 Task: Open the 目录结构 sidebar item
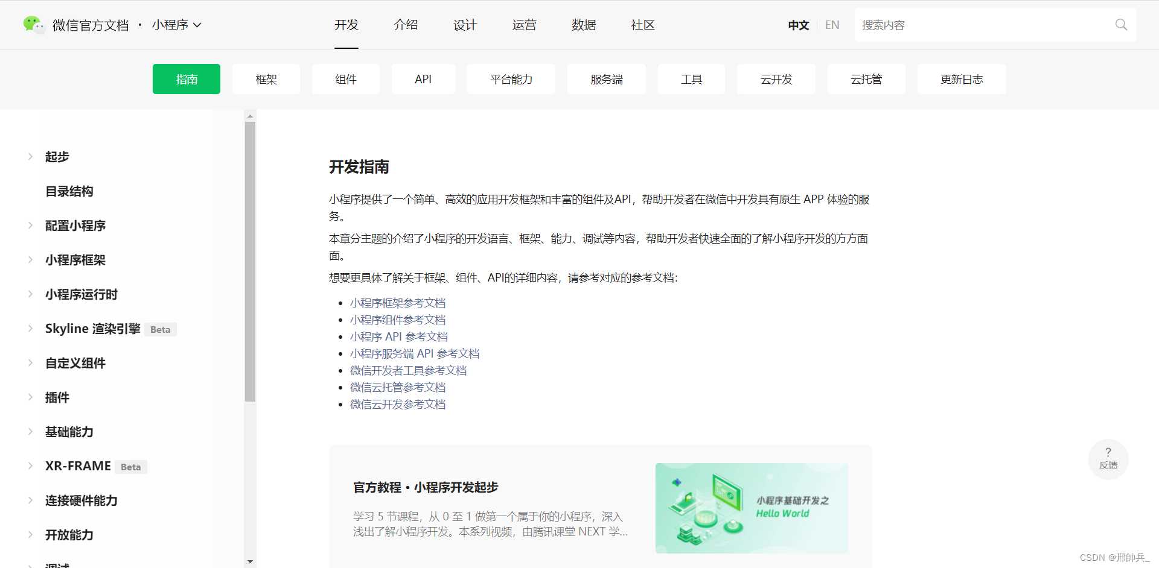pos(69,191)
